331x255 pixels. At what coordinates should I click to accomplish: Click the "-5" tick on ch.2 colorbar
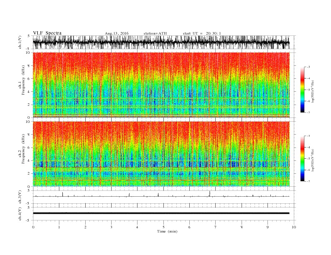tap(308, 159)
